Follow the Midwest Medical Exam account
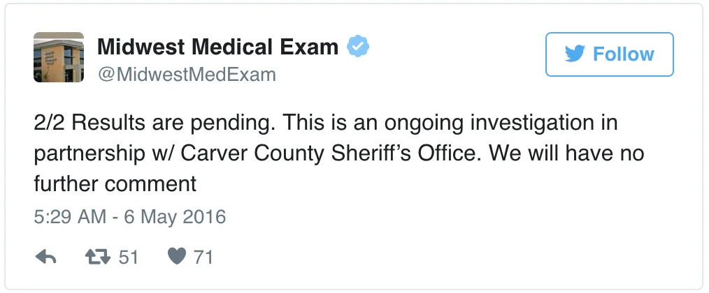Screen dimensions: 709x293 pos(610,54)
